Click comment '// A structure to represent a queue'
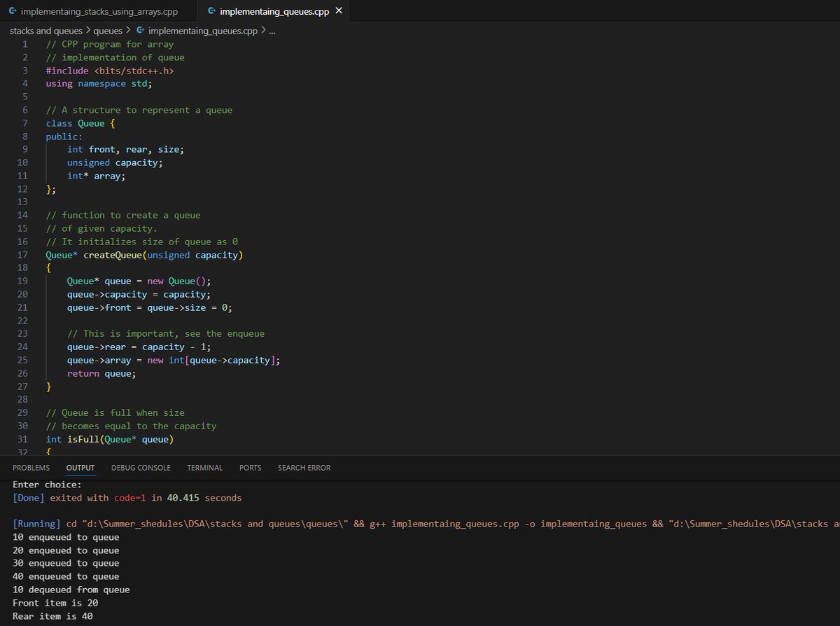Image resolution: width=840 pixels, height=626 pixels. [139, 110]
